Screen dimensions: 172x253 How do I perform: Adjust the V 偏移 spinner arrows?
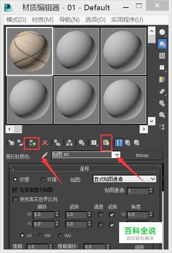[x=57, y=224]
